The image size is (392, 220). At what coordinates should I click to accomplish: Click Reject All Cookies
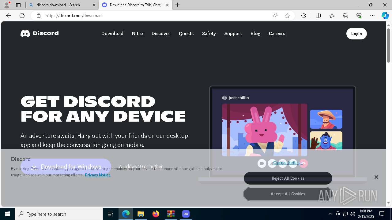point(288,178)
